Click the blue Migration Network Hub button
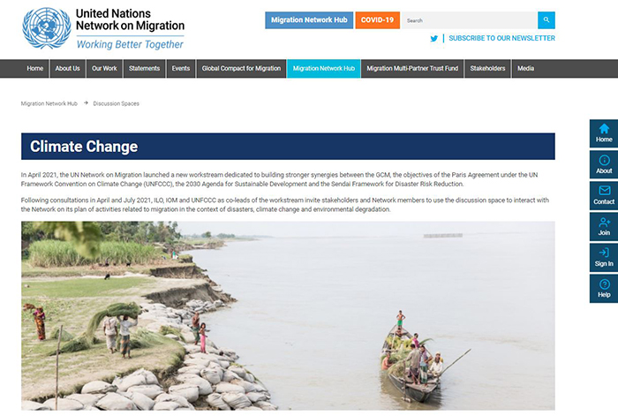Viewport: 618px width, 416px height. (x=309, y=20)
